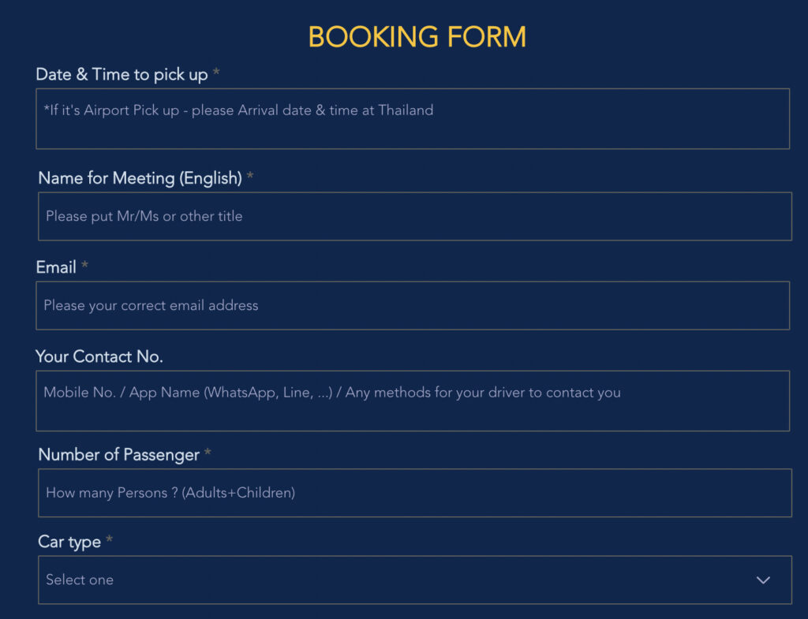Screen dimensions: 808x619
Task: Click into the Email address field
Action: click(412, 305)
